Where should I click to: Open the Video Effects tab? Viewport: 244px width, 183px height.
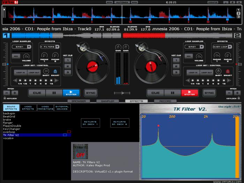coord(28,108)
